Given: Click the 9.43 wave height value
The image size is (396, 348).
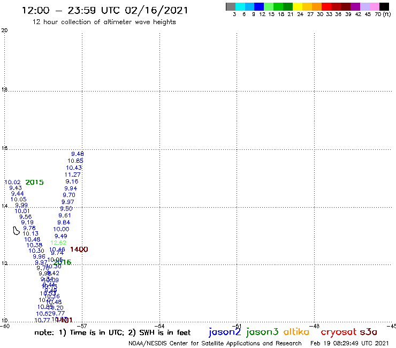Looking at the screenshot, I should [x=16, y=188].
